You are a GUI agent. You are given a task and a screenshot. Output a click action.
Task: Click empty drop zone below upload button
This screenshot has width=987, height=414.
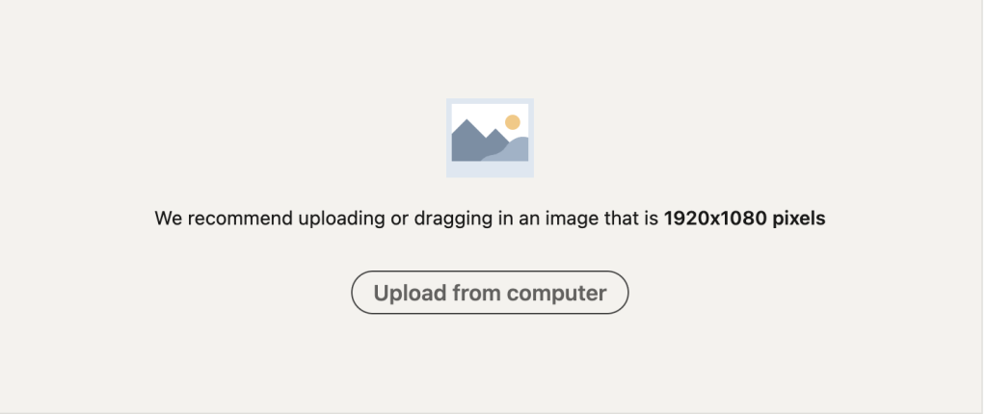[x=490, y=362]
